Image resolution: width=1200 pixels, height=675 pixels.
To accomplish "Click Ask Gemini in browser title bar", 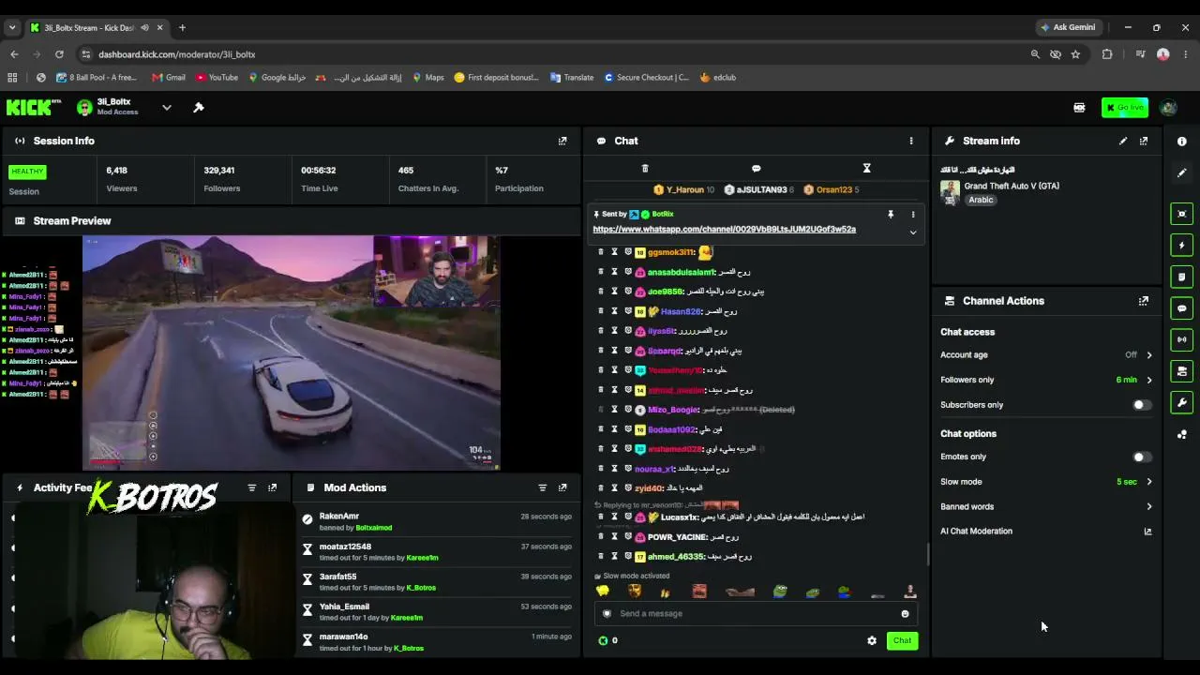I will (x=1067, y=27).
